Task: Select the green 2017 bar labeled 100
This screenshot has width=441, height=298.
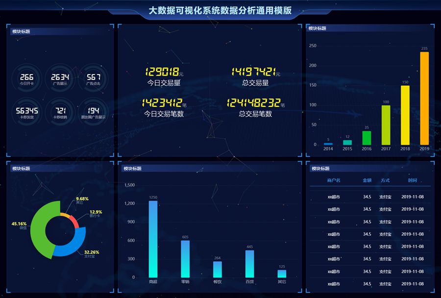Action: 386,125
